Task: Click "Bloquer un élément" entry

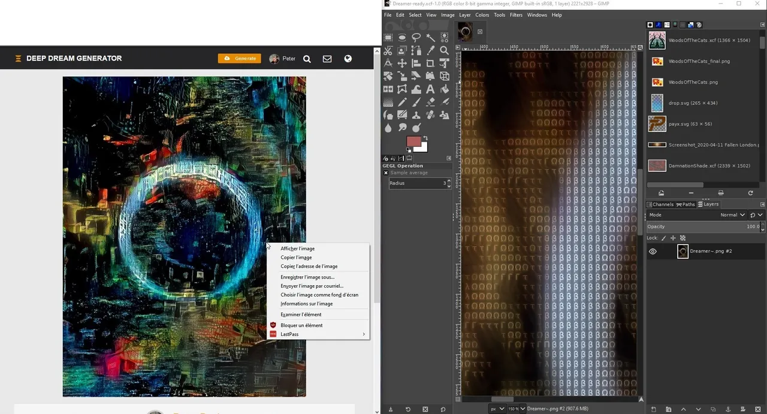Action: pyautogui.click(x=301, y=325)
